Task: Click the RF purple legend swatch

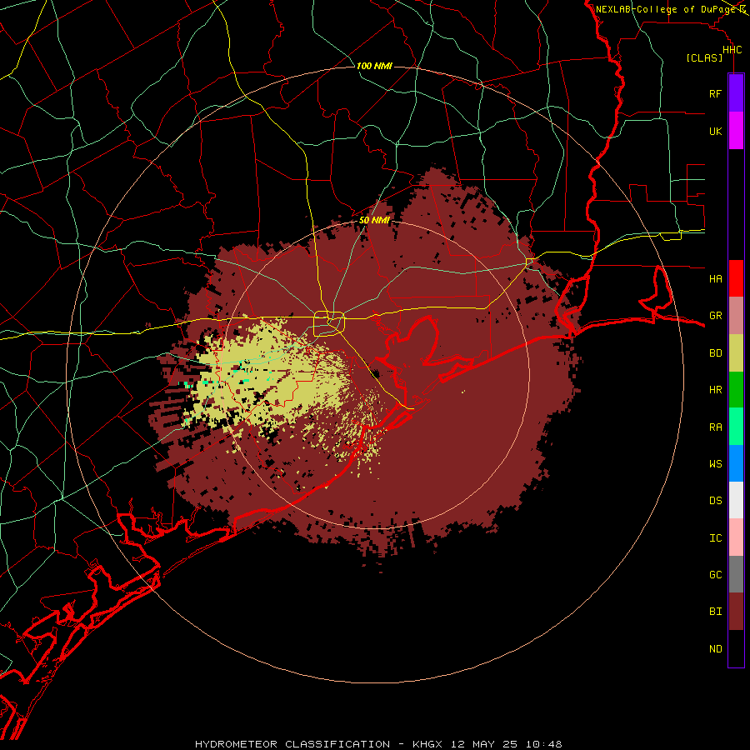Action: coord(736,93)
